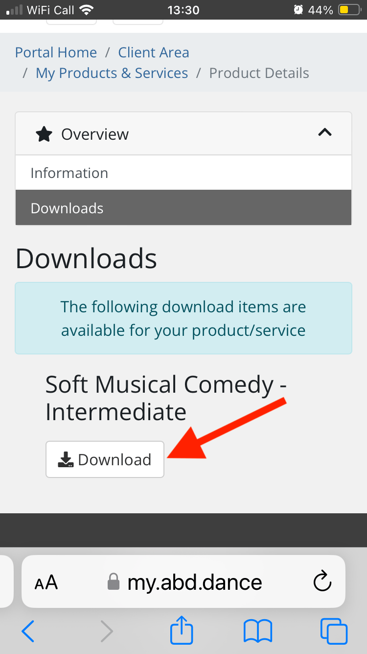Select the Downloads menu item
The image size is (367, 654).
[67, 208]
